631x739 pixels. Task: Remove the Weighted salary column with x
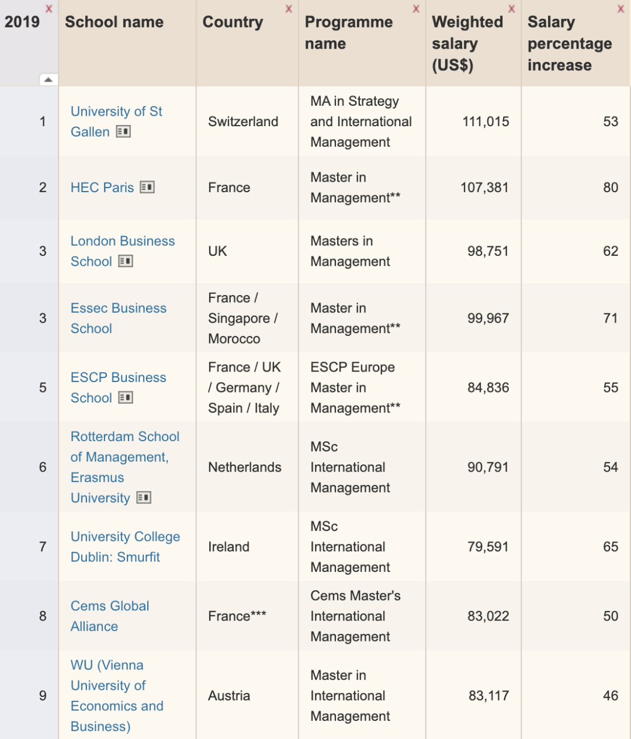512,9
